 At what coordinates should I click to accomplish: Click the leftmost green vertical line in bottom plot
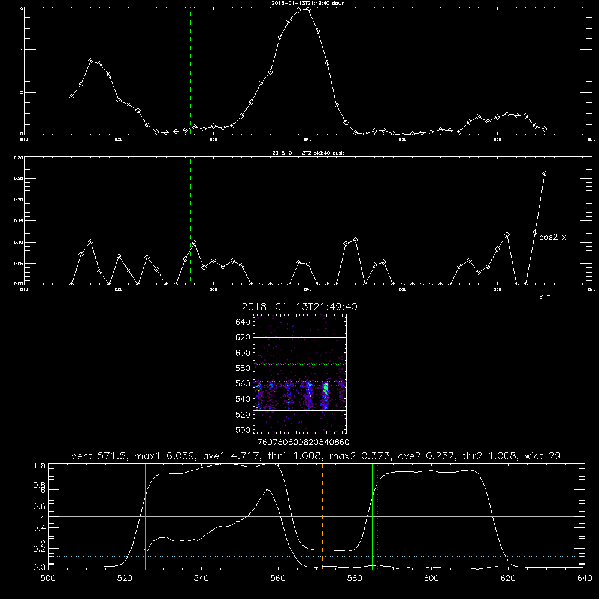(x=145, y=516)
